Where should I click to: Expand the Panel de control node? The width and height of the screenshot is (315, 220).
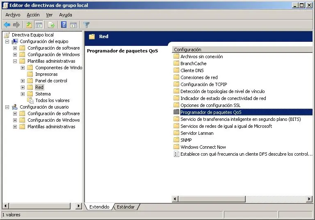coord(23,81)
